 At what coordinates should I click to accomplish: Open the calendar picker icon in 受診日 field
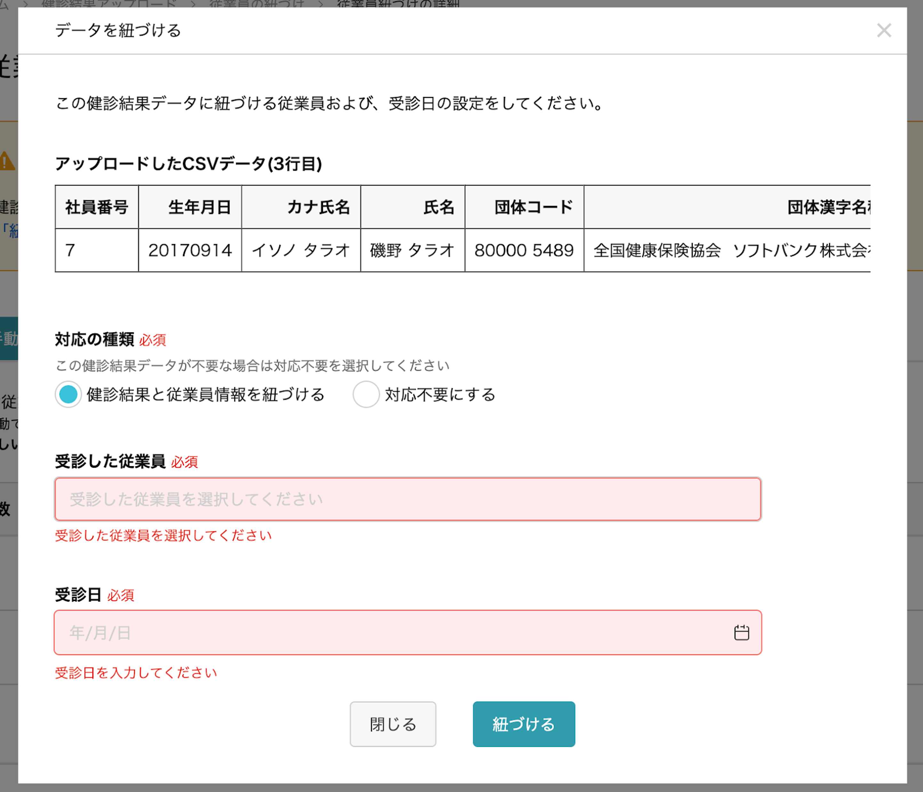(x=741, y=633)
